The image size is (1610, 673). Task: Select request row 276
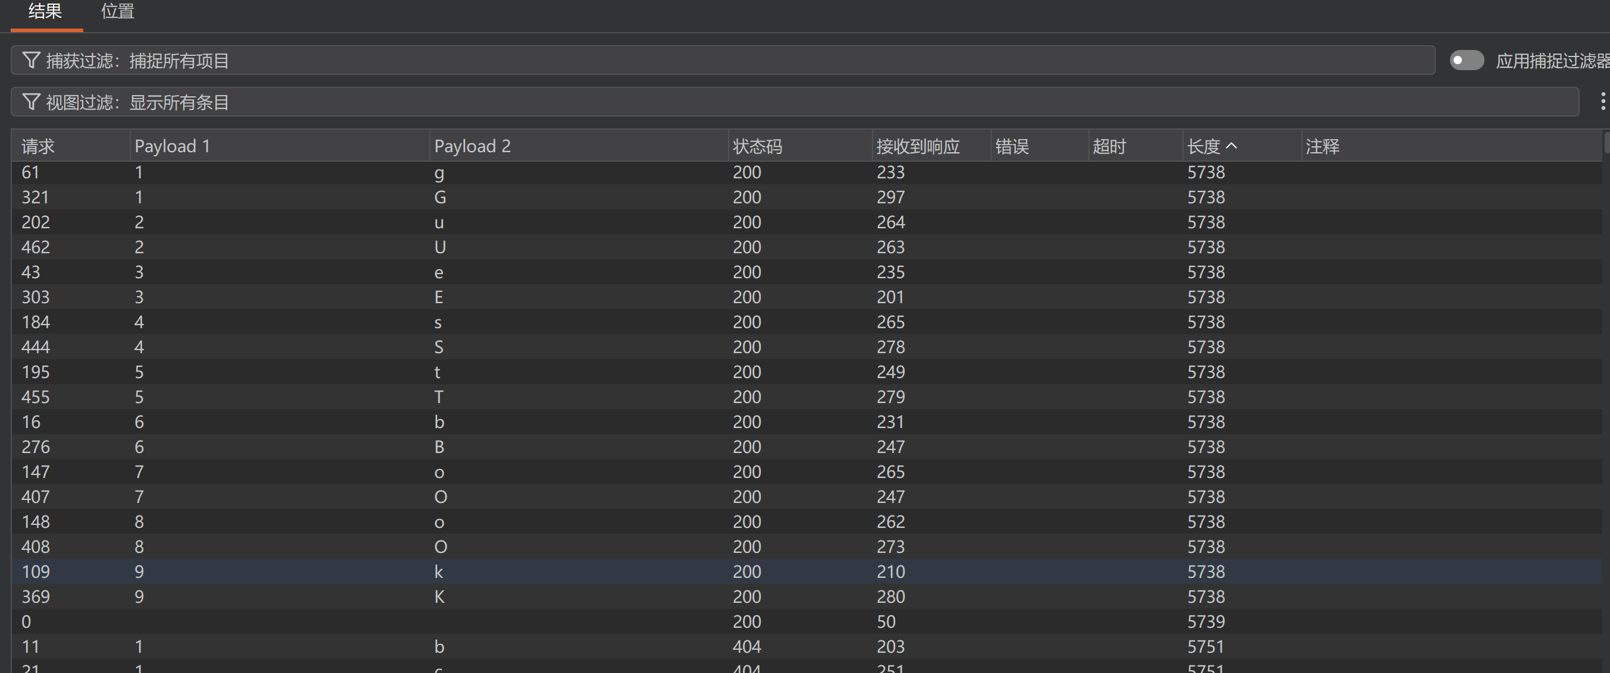tap(806, 448)
